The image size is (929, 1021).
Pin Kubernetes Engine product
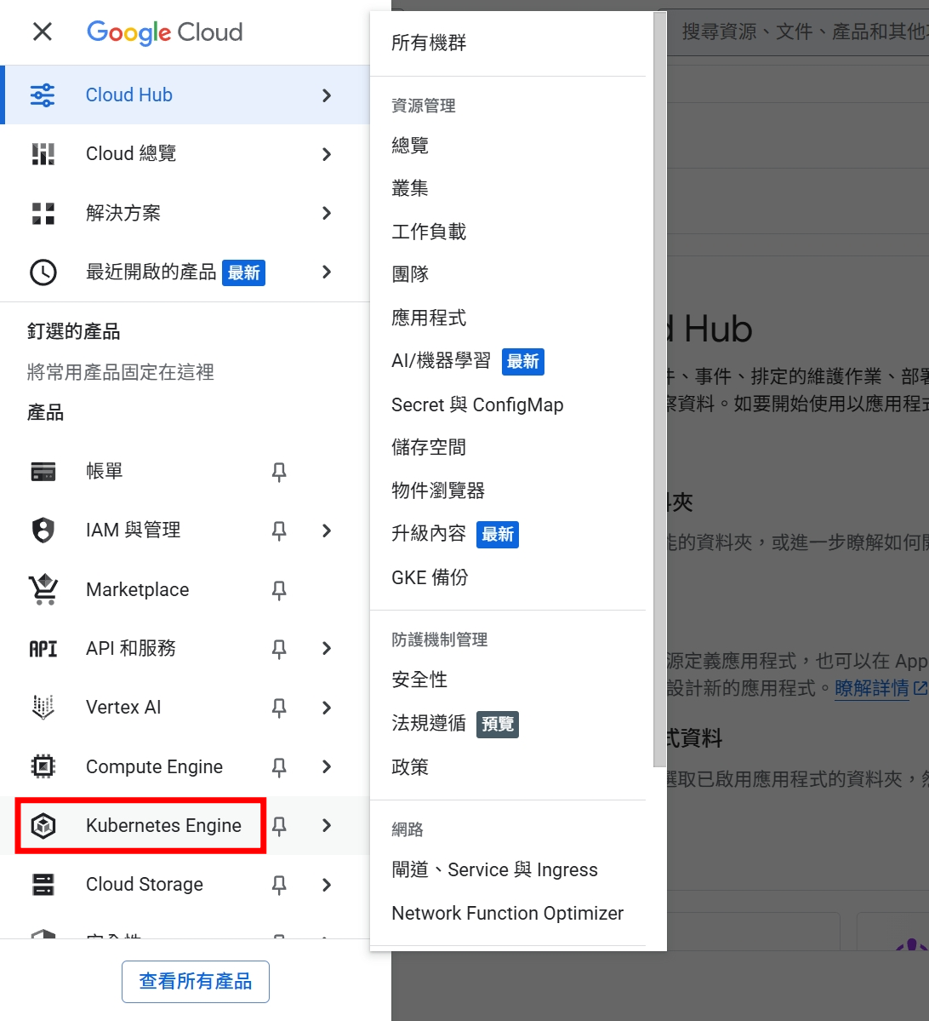click(x=279, y=826)
